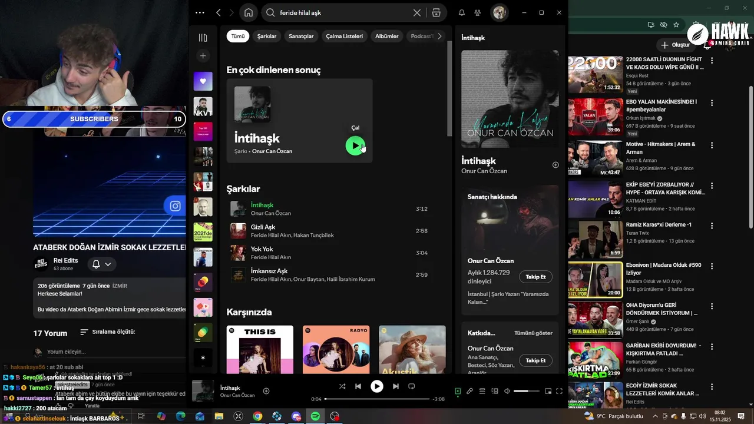
Task: Switch to Albümler filter
Action: (387, 36)
